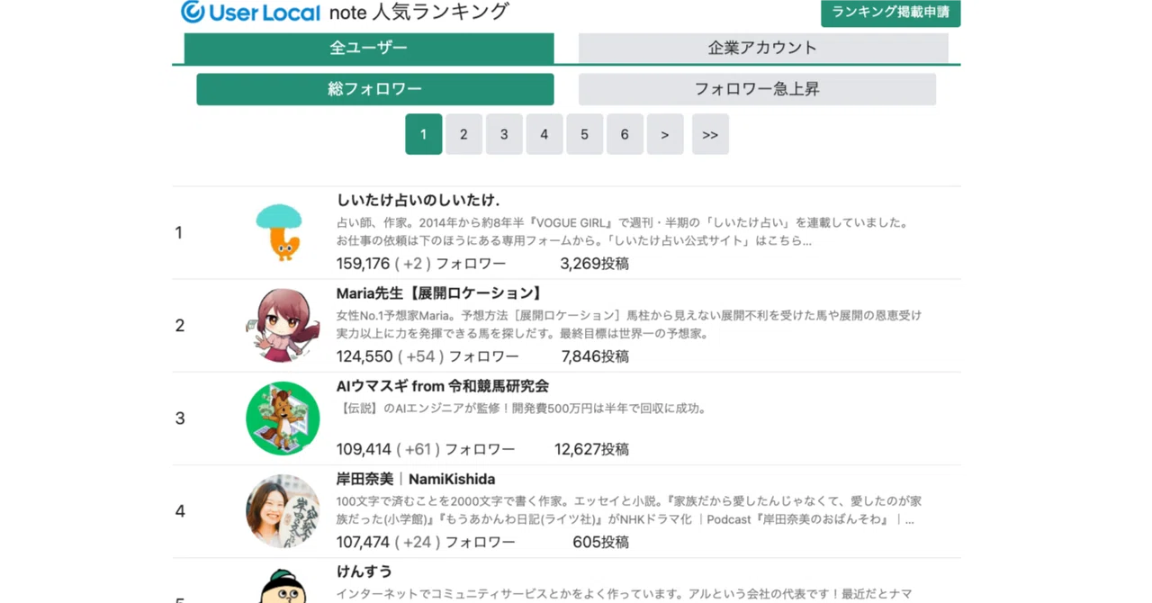Switch to the 企業アカウント tab
The image size is (1152, 603).
click(x=762, y=48)
